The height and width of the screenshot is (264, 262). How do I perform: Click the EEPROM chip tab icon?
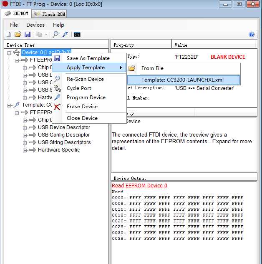pyautogui.click(x=8, y=13)
